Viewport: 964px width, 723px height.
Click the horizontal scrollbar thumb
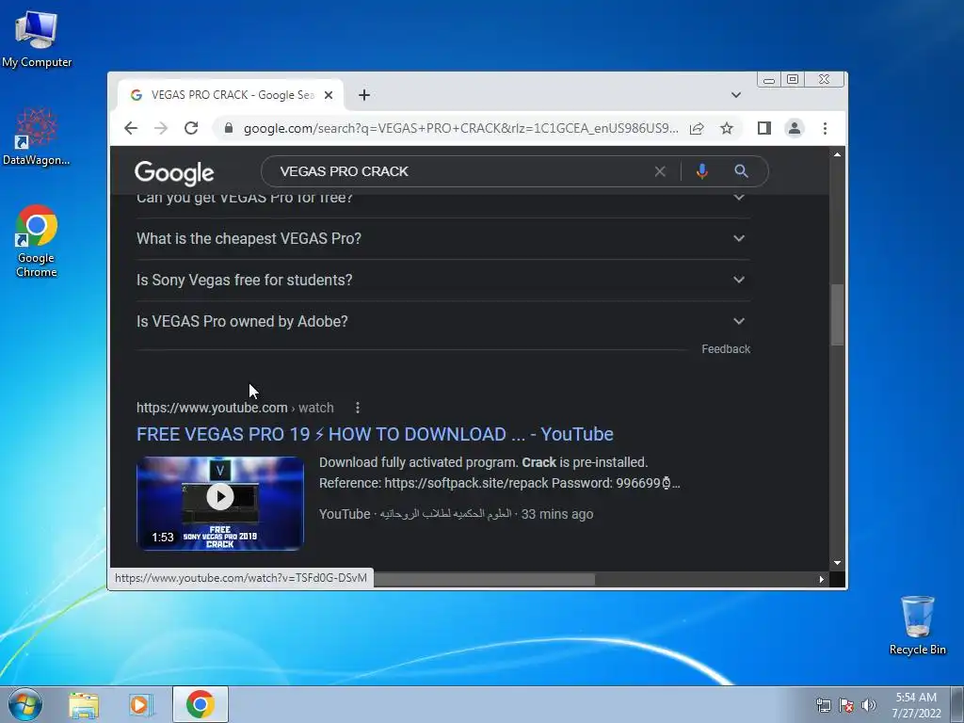coord(484,579)
